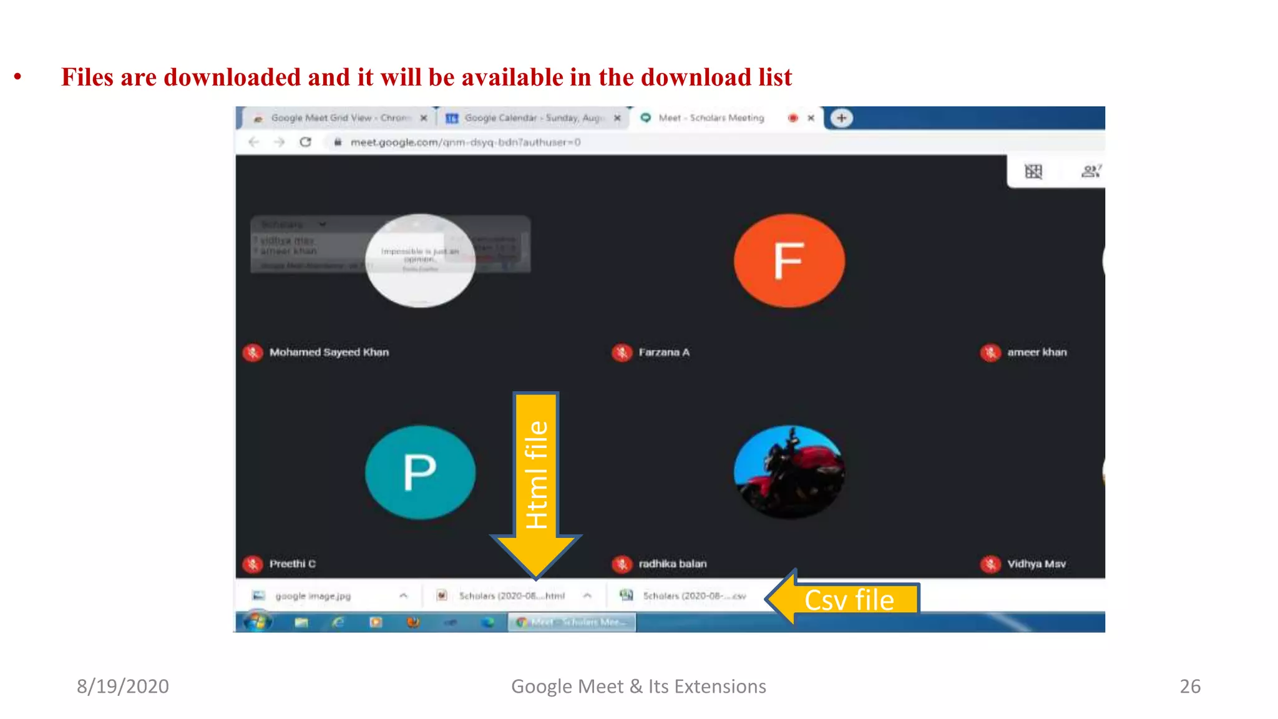Click the grid view toggle icon in Meet
The image size is (1278, 719).
click(x=1033, y=171)
